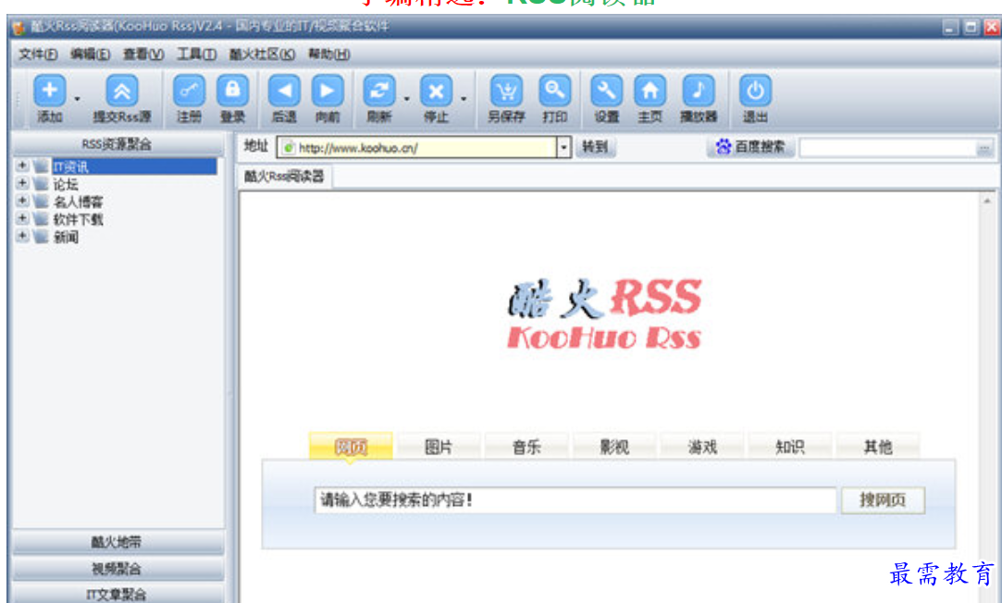Click the 停止 (Stop) X icon

coord(436,91)
